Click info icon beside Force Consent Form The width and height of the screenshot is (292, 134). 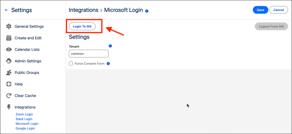(108, 64)
